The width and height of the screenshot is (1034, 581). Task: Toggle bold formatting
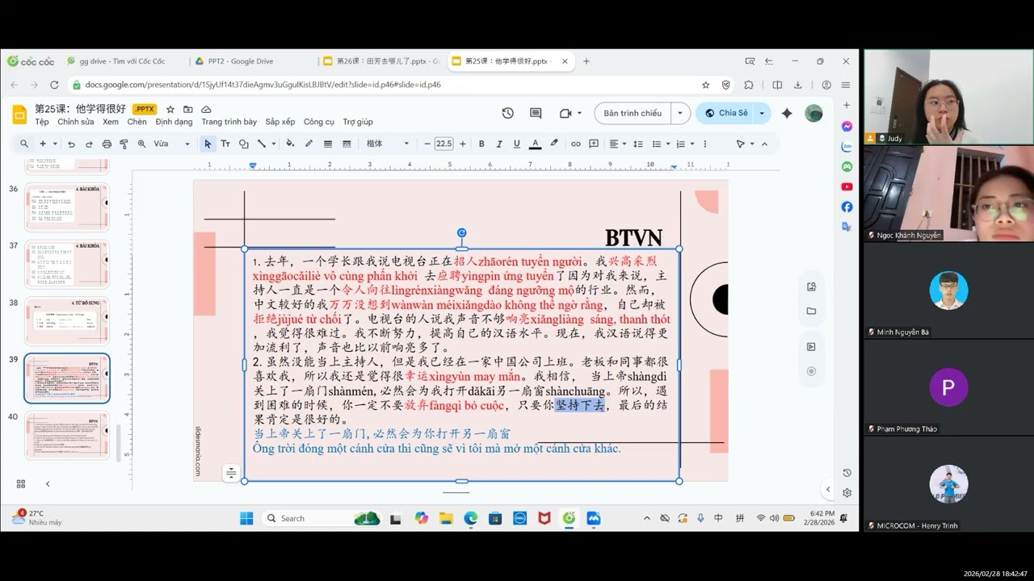click(481, 144)
